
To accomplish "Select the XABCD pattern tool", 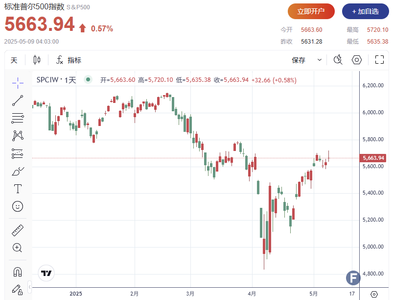I will (x=18, y=135).
